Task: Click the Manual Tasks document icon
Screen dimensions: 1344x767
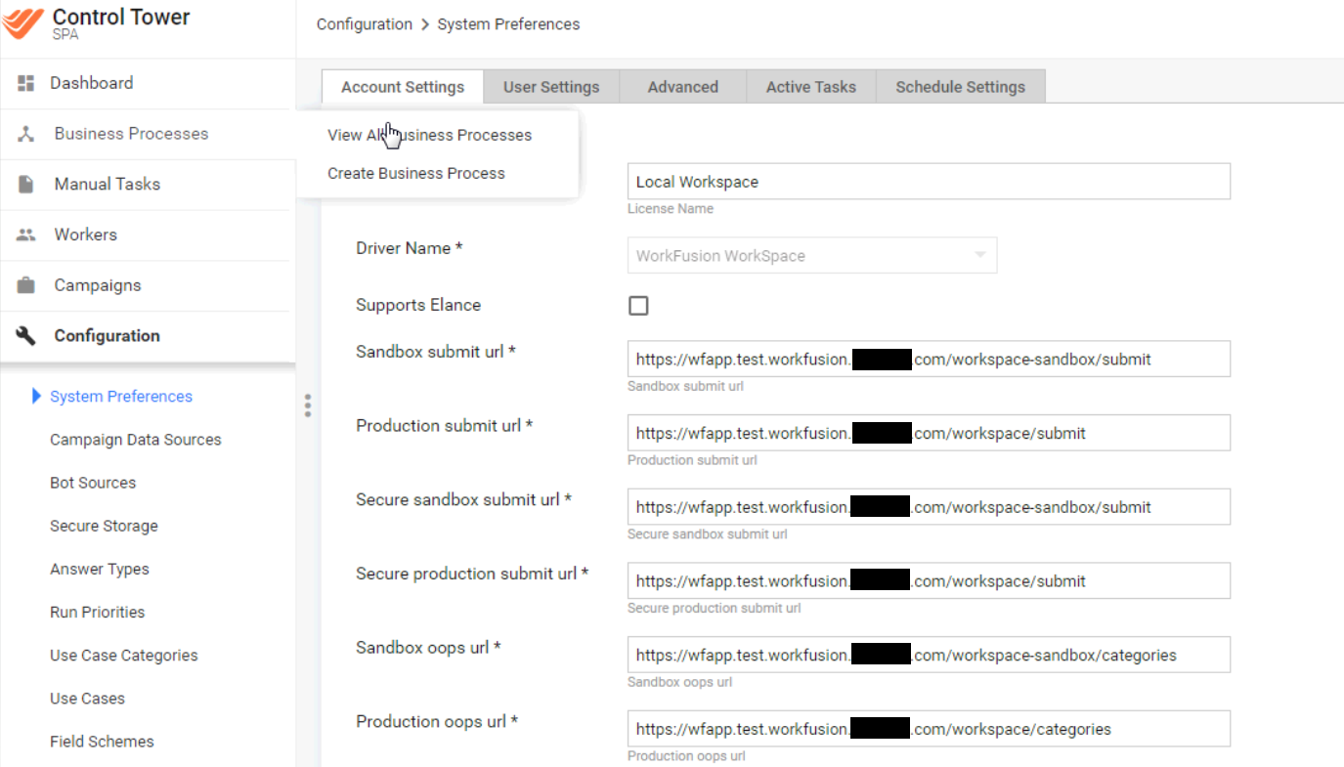Action: point(26,185)
